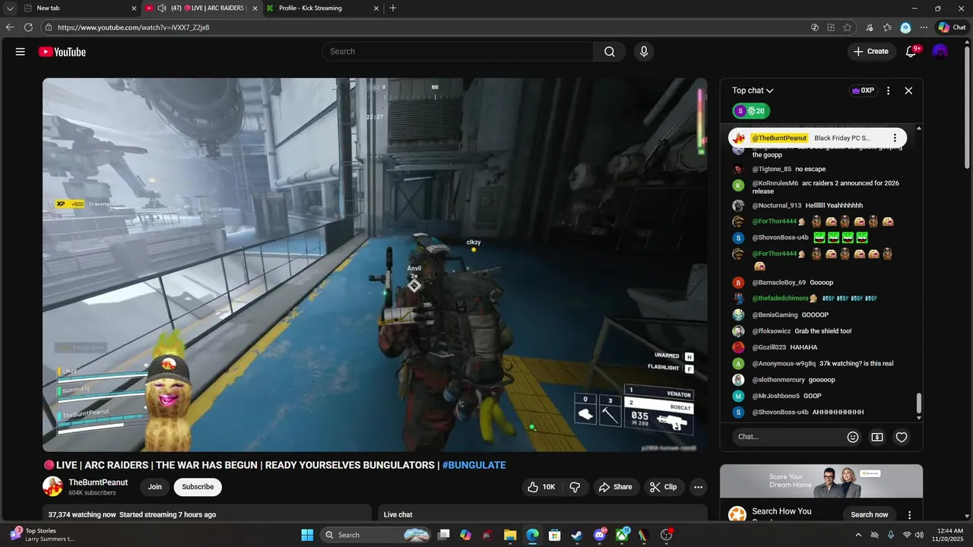Open live chat options three-dot menu
Viewport: 973px width, 547px height.
coord(888,90)
